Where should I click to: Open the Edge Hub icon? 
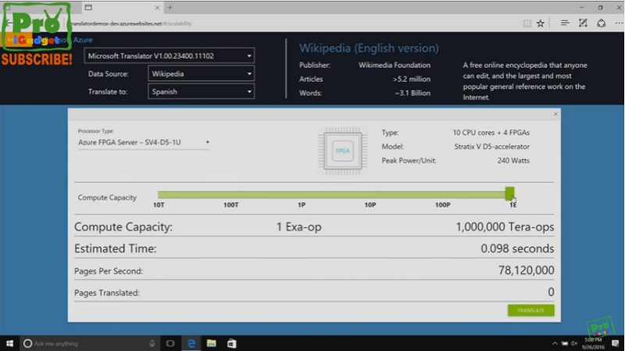pos(565,23)
